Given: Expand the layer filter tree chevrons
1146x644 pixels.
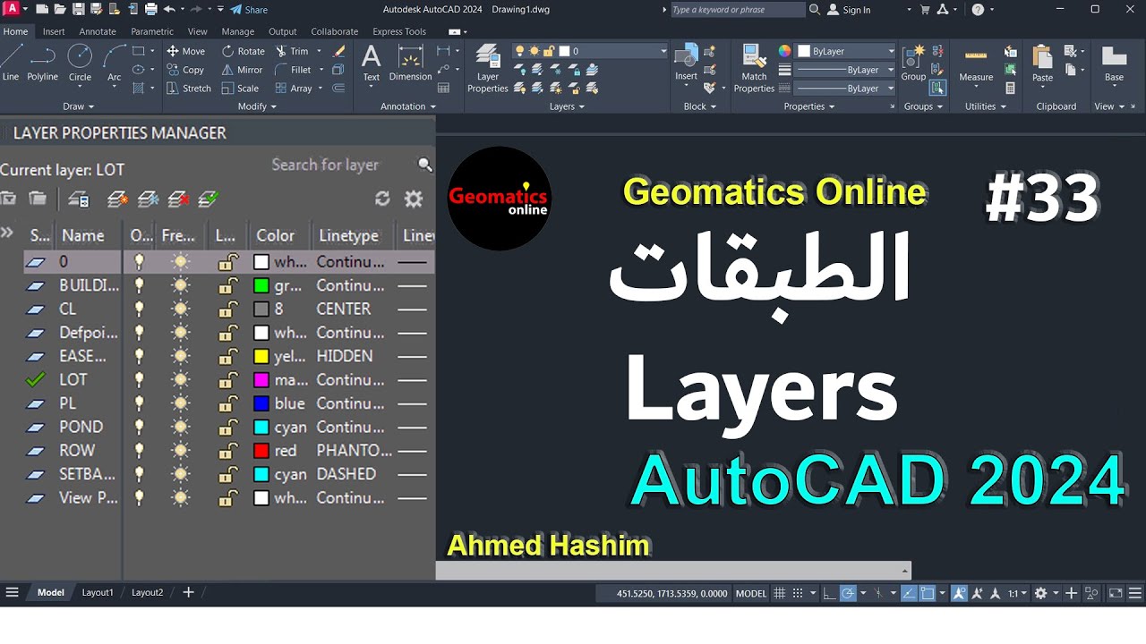Looking at the screenshot, I should point(7,233).
